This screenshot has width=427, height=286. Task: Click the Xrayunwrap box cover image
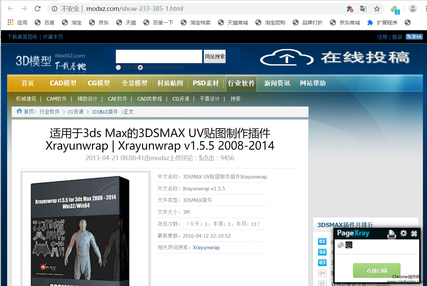tap(86, 229)
